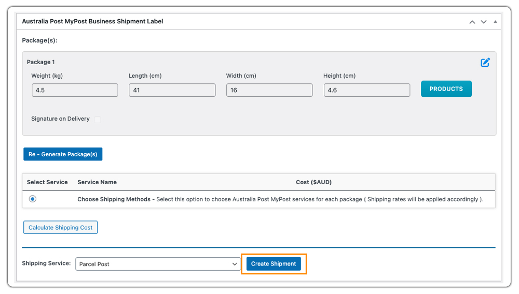Screen dimensions: 519x294
Task: Focus the Width (cm) input field
Action: pyautogui.click(x=269, y=90)
